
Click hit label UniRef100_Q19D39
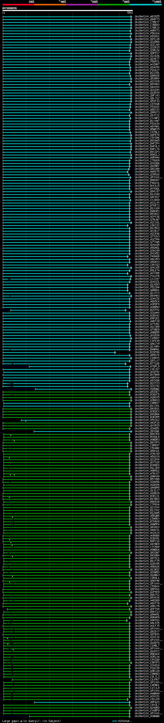pos(147,93)
